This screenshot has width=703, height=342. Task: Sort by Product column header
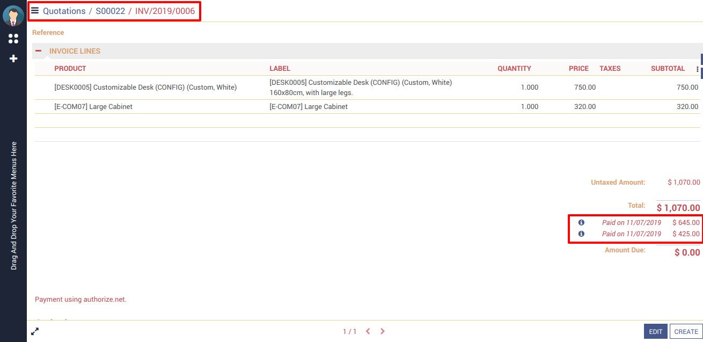pos(70,69)
